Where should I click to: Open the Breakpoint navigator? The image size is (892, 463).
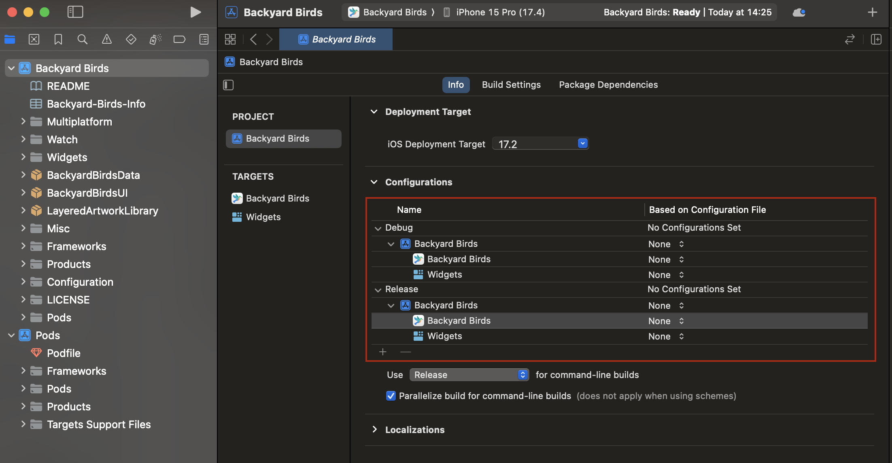coord(179,39)
